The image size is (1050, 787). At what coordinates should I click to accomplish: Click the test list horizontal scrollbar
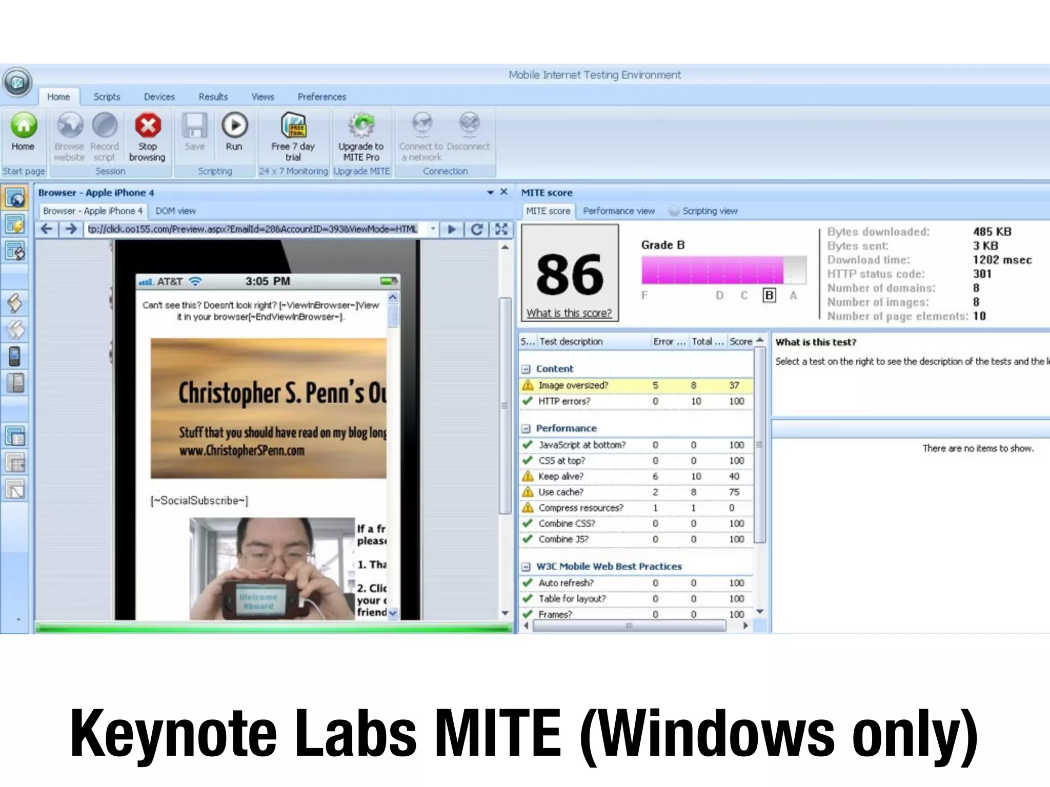click(629, 626)
